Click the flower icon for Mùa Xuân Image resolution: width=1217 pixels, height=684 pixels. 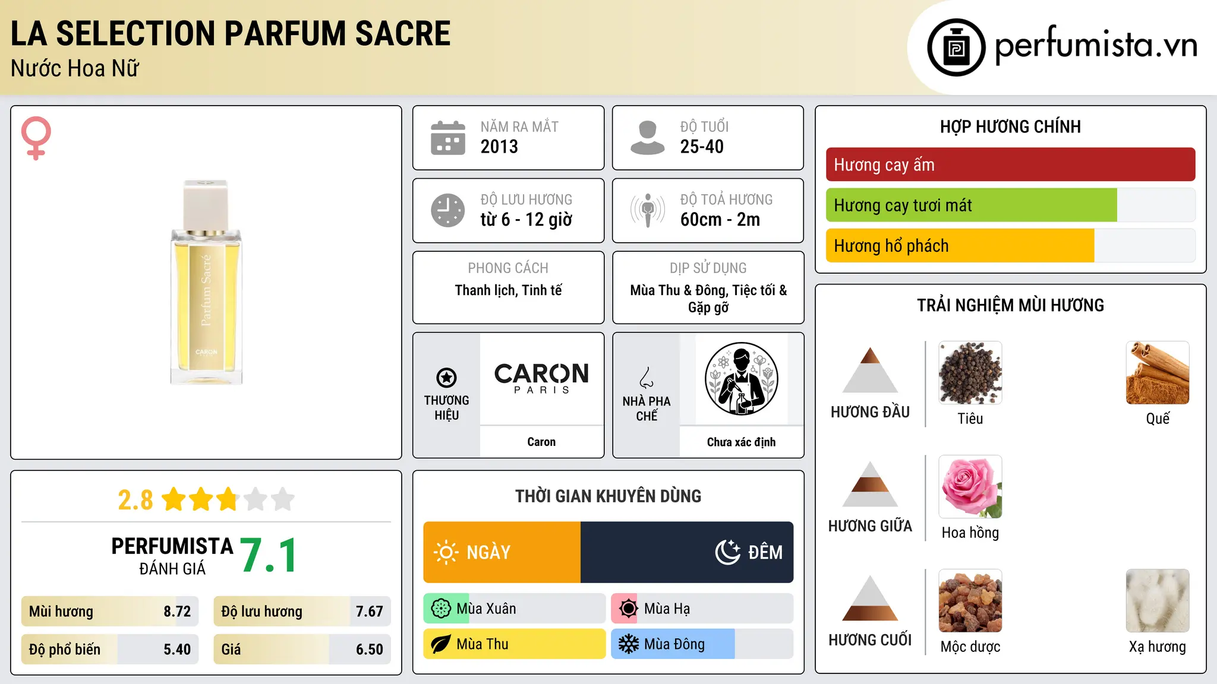(441, 609)
